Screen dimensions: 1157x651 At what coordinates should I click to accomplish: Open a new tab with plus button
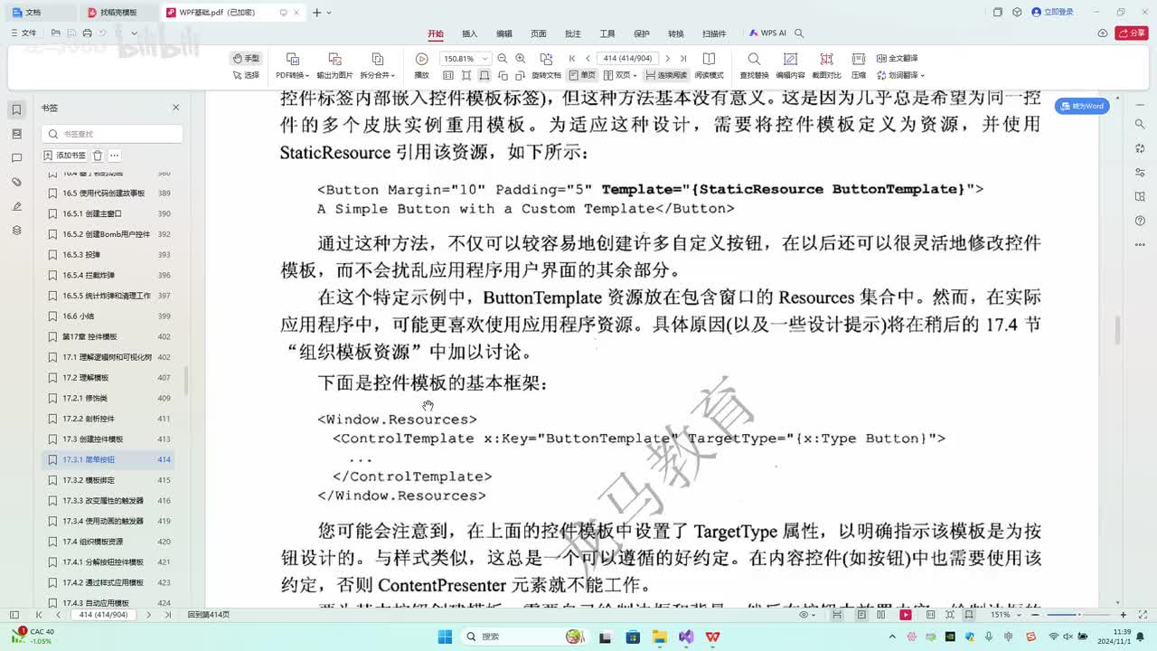(316, 13)
